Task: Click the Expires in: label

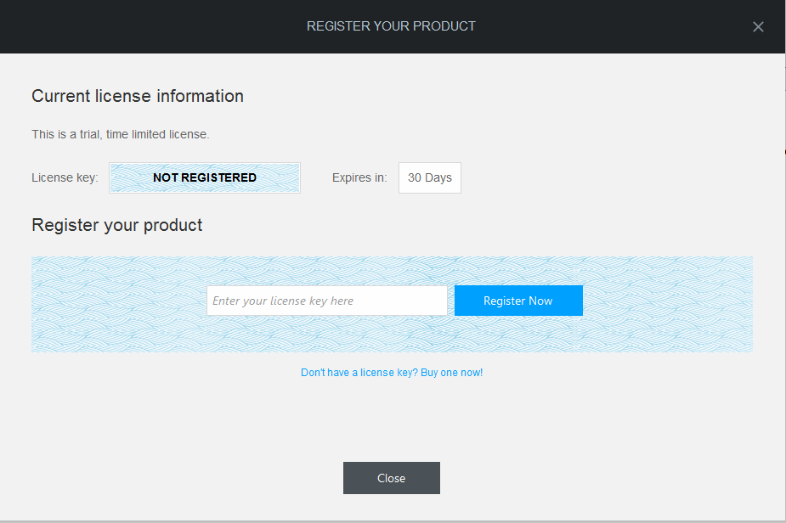Action: (359, 177)
